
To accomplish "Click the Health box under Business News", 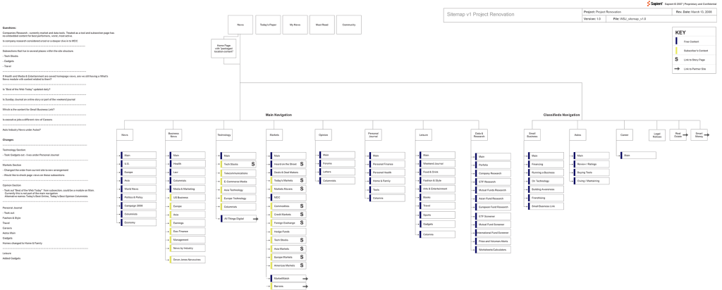I will [188, 163].
